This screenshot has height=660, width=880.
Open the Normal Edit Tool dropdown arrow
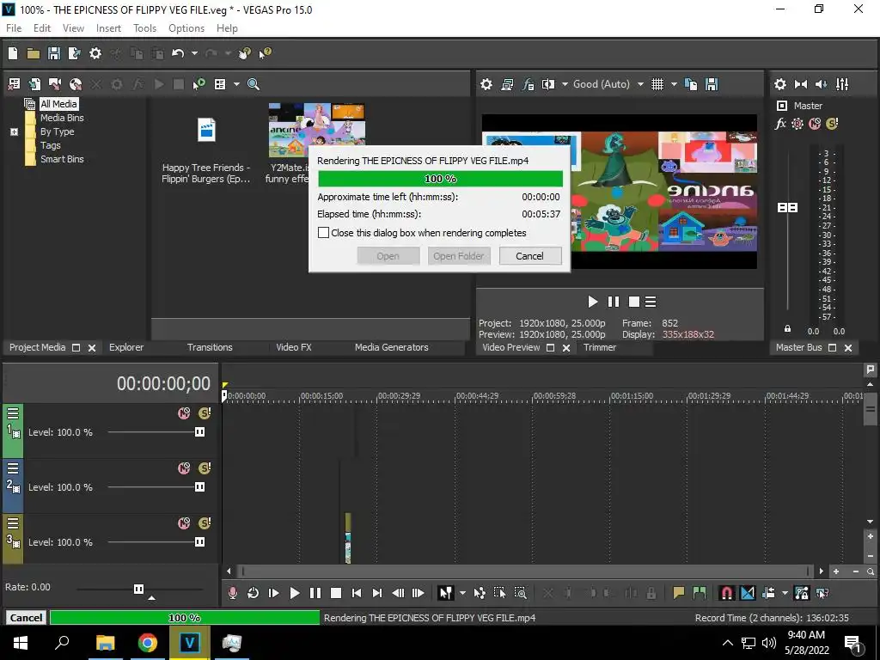point(461,593)
